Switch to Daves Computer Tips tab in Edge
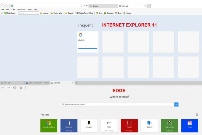202x135 pixels. click(x=37, y=83)
